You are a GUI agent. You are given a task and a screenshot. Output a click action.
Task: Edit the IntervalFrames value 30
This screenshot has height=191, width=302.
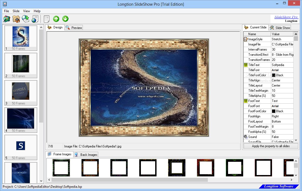point(282,50)
